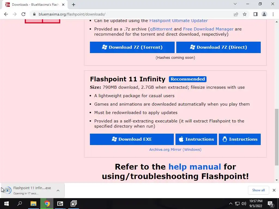This screenshot has width=279, height=209.
Task: Open taskbar search magnifier
Action: click(x=20, y=204)
